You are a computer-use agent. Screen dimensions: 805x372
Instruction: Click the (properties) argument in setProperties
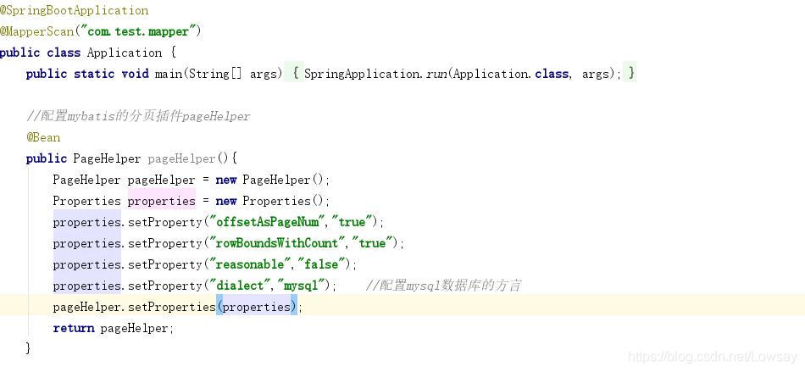257,307
